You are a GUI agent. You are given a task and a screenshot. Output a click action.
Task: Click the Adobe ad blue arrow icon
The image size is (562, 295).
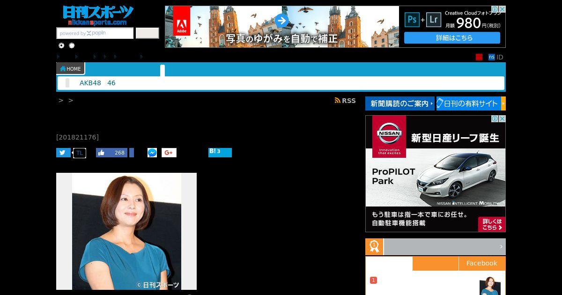point(281,20)
